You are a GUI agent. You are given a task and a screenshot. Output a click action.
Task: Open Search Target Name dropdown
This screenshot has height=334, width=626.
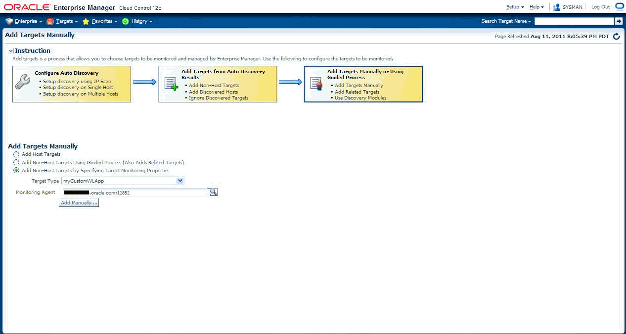click(x=506, y=21)
